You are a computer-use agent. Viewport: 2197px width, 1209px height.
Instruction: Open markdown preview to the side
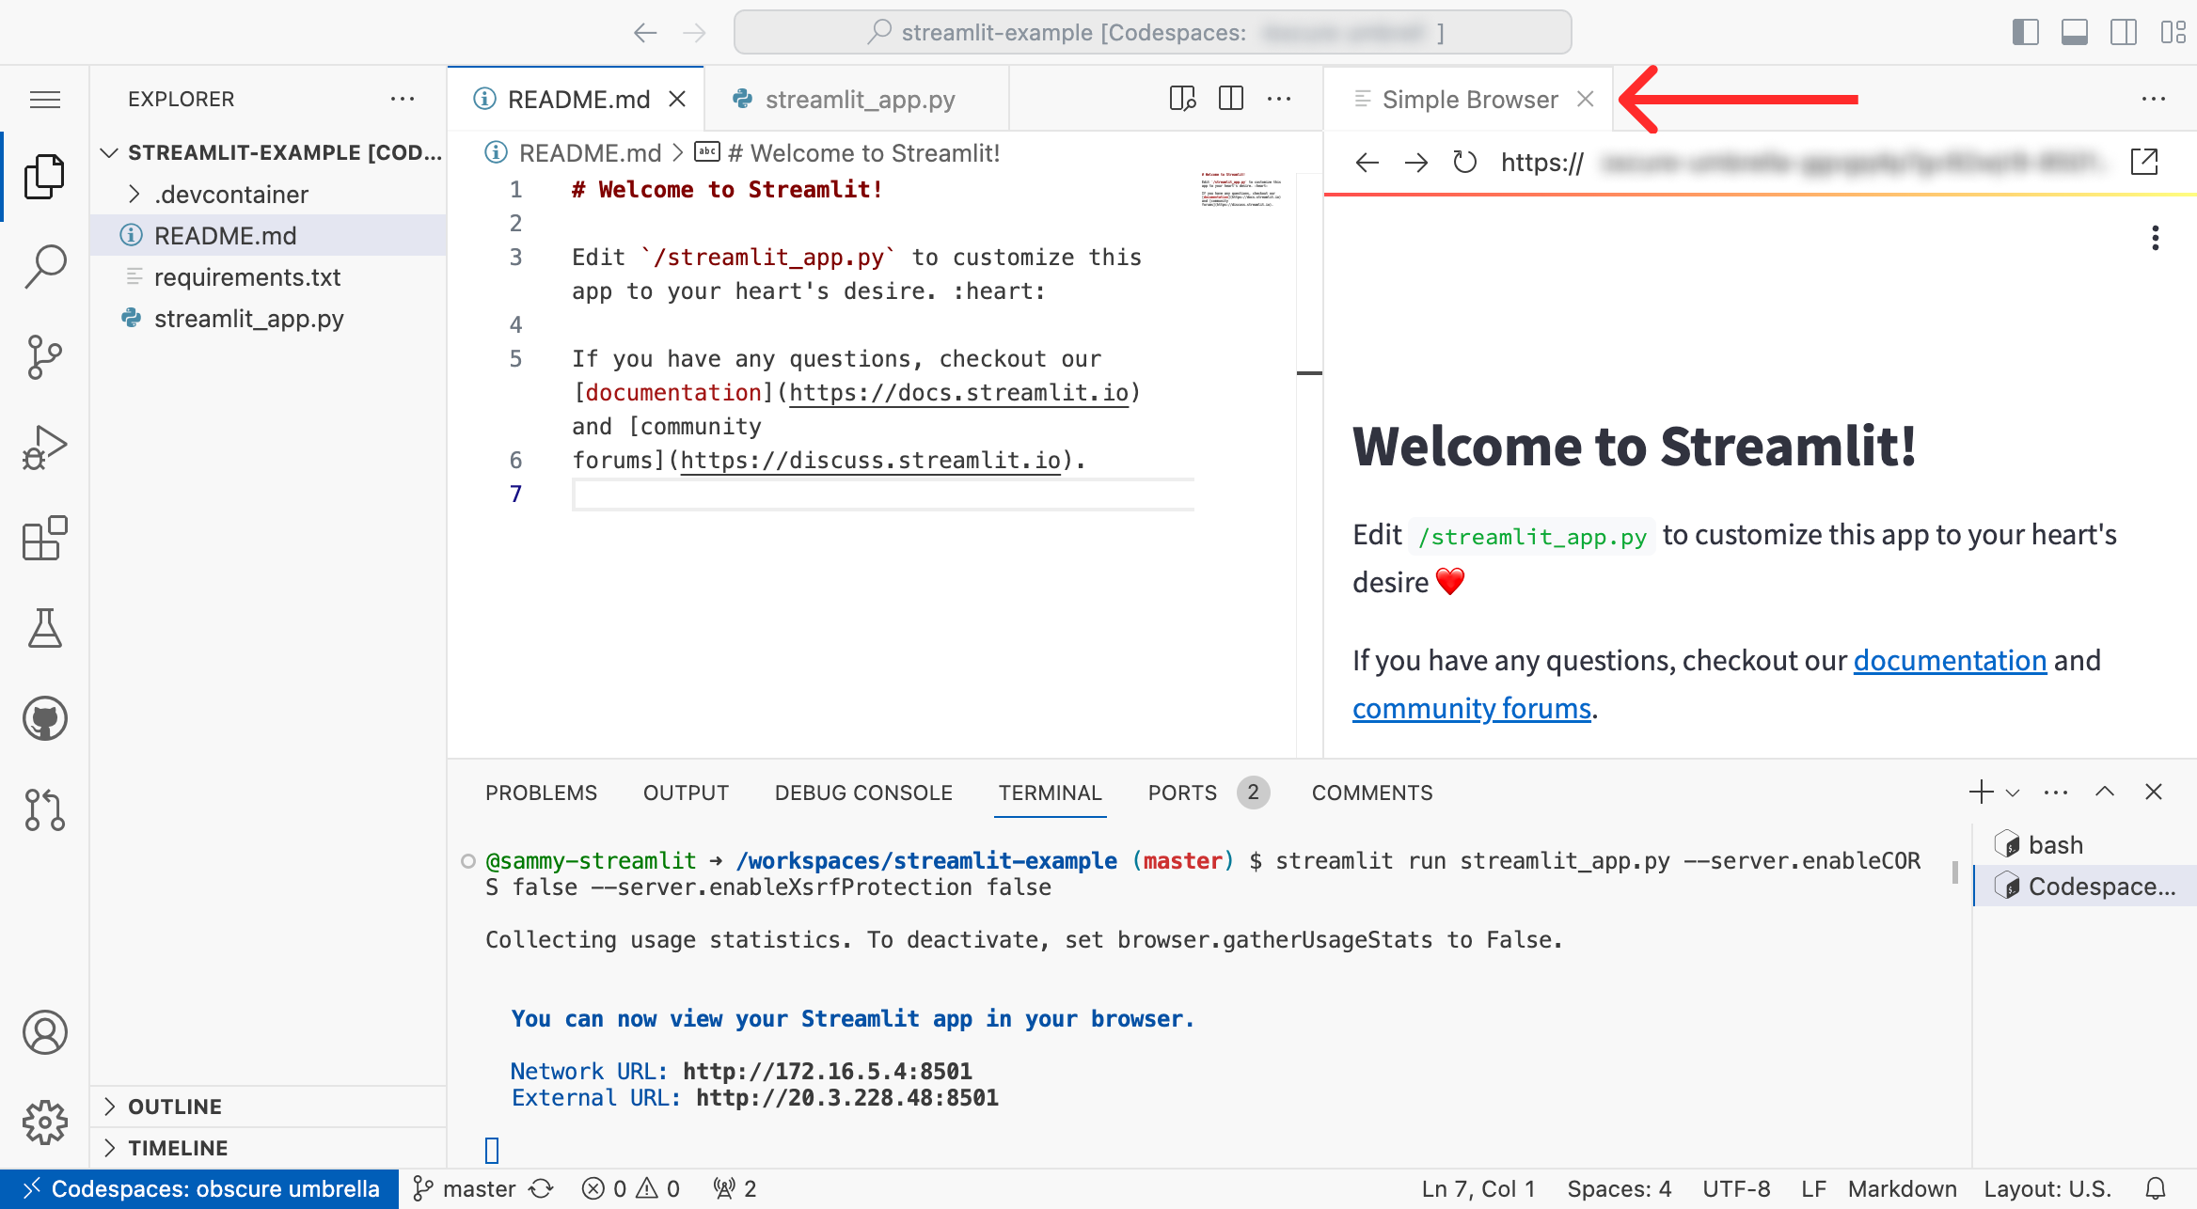1182,99
